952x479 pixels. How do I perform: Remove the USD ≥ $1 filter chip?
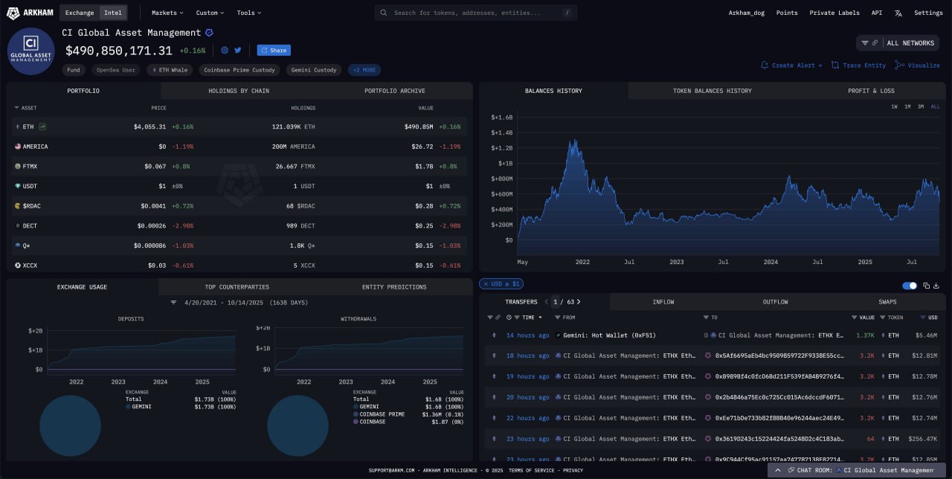tap(486, 284)
